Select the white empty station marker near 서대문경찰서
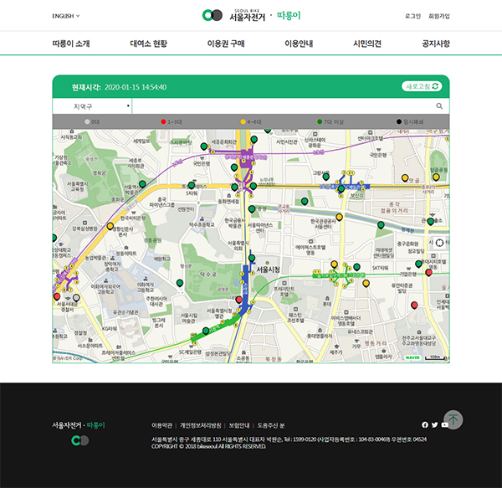 (76, 298)
